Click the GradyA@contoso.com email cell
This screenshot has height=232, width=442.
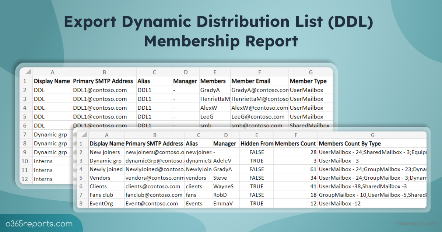[x=259, y=90]
